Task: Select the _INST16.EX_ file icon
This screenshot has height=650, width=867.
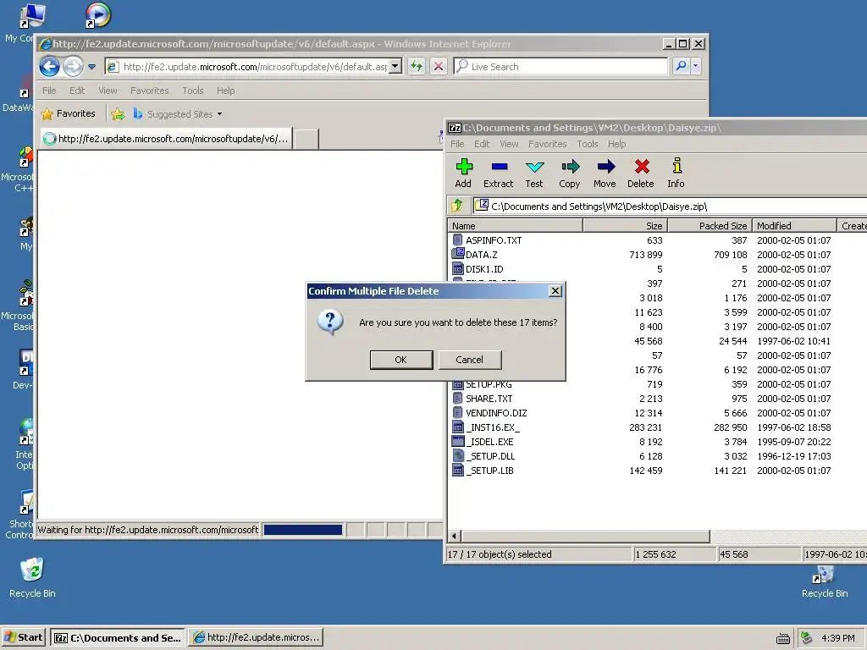Action: [457, 427]
